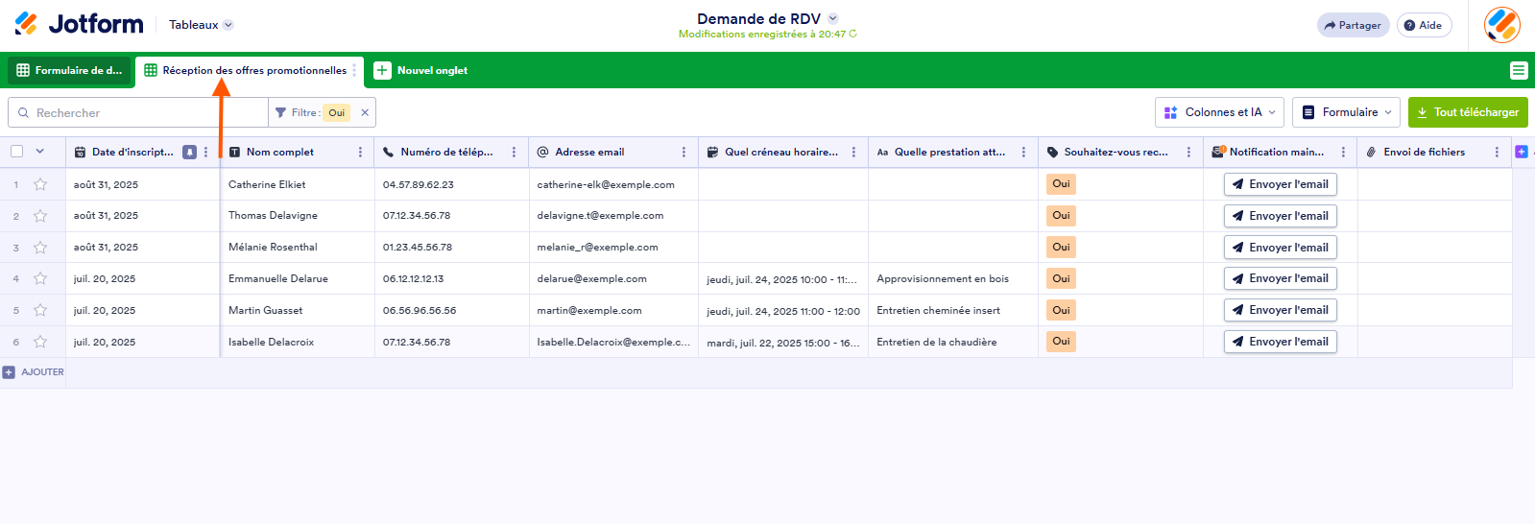The image size is (1535, 524).
Task: Remove the Oui filter with the X
Action: tap(365, 112)
